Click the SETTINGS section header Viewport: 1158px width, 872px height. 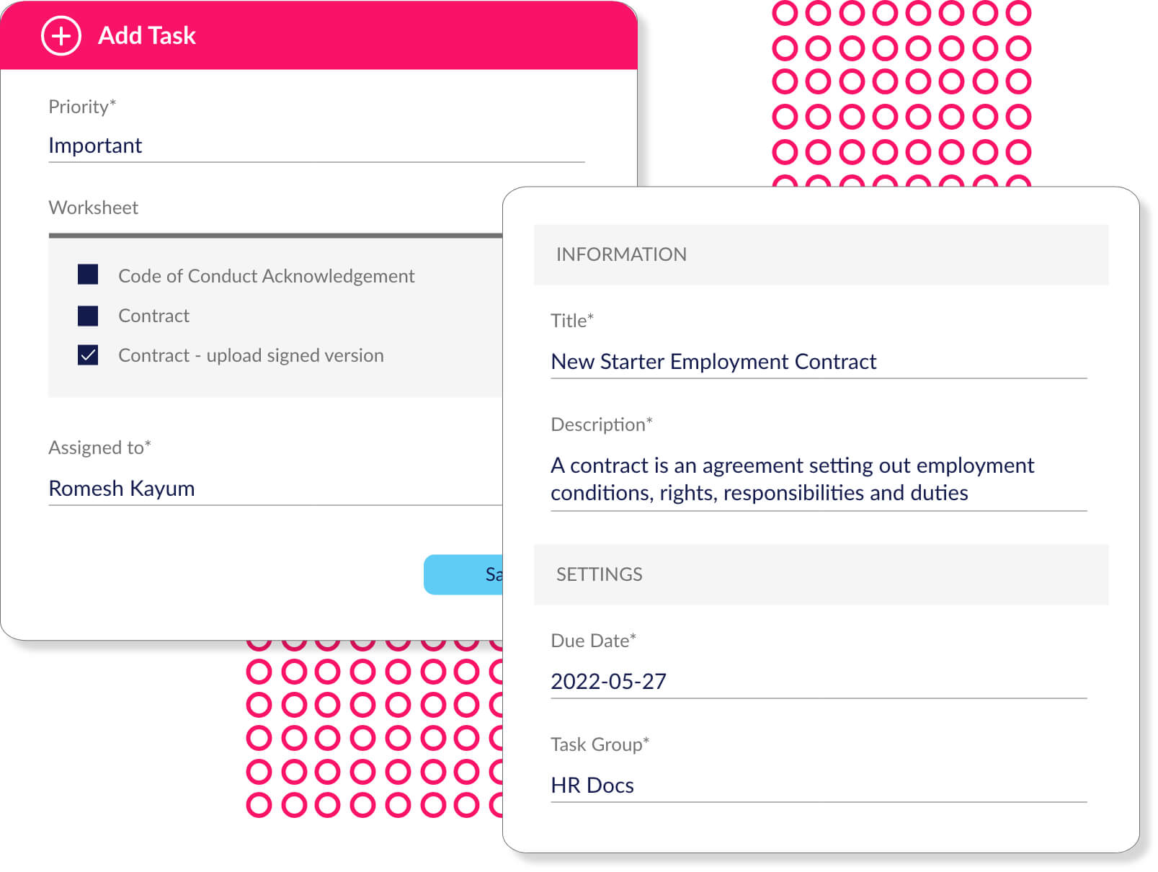(x=821, y=574)
